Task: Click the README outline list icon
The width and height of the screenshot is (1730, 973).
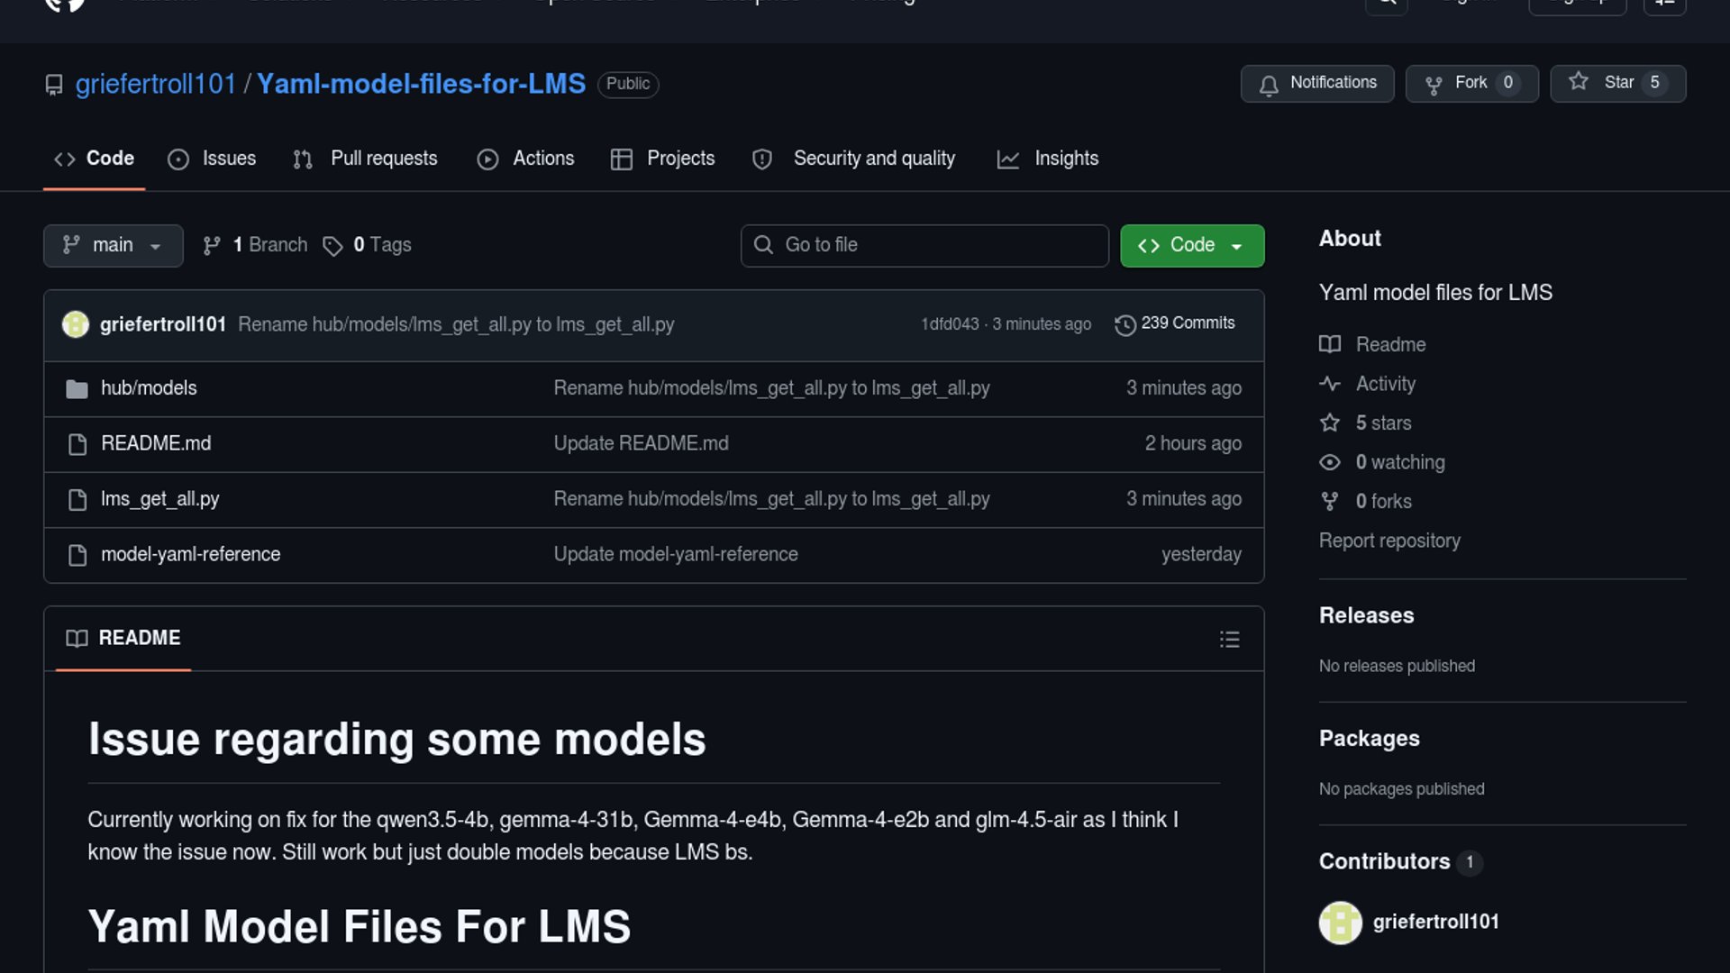Action: 1229,640
